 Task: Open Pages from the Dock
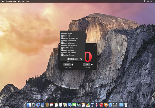[x=83, y=105]
